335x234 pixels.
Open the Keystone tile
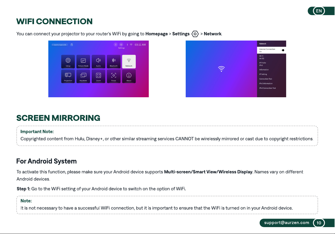pyautogui.click(x=83, y=76)
